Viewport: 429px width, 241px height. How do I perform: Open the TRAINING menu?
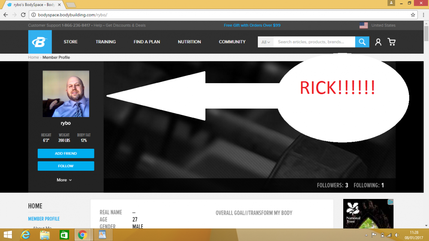[x=106, y=42]
